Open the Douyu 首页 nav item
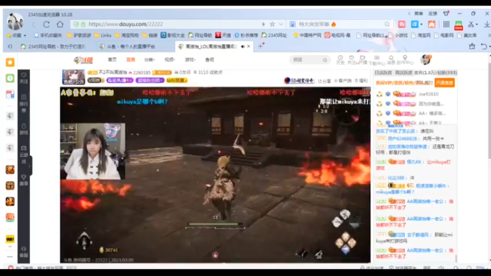Viewport: 491px width, 276px height. pos(112,59)
